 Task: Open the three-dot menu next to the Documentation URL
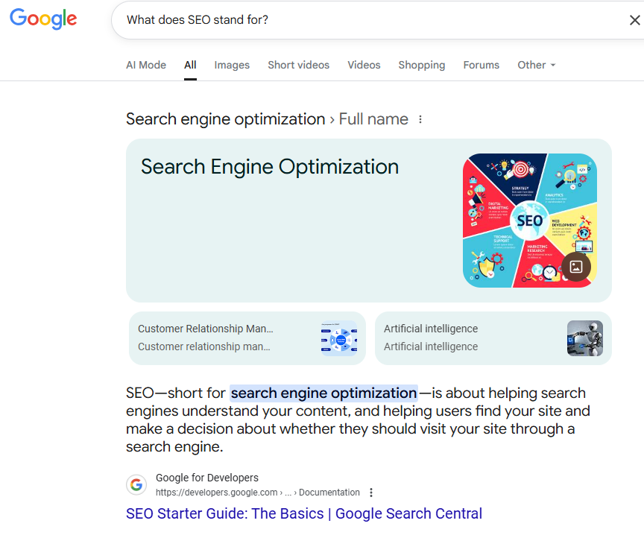(x=371, y=493)
